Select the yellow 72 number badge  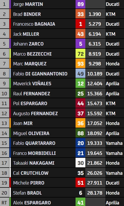[80, 54]
